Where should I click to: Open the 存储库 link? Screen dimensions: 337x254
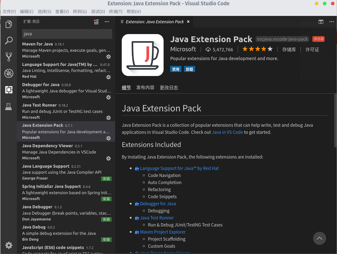[289, 49]
